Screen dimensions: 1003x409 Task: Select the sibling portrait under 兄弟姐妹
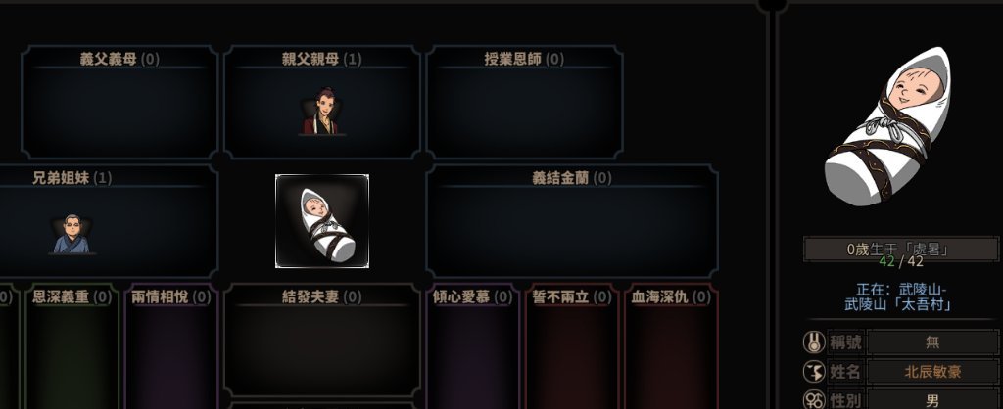pos(72,234)
